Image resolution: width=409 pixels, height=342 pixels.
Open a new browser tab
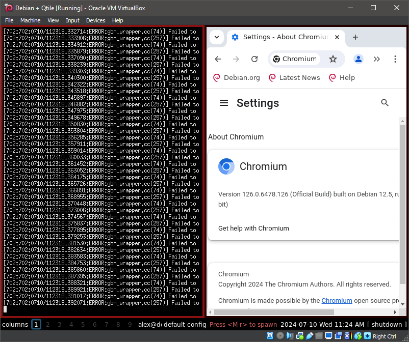tap(355, 37)
